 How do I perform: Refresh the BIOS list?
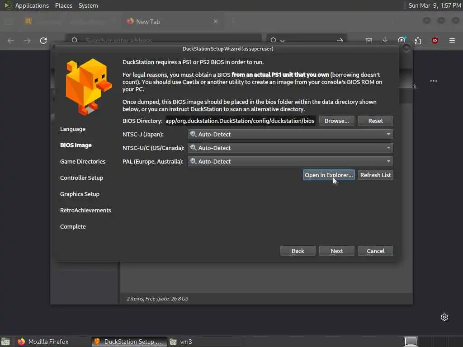375,175
